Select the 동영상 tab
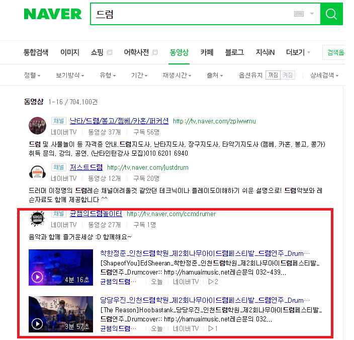 click(x=179, y=52)
